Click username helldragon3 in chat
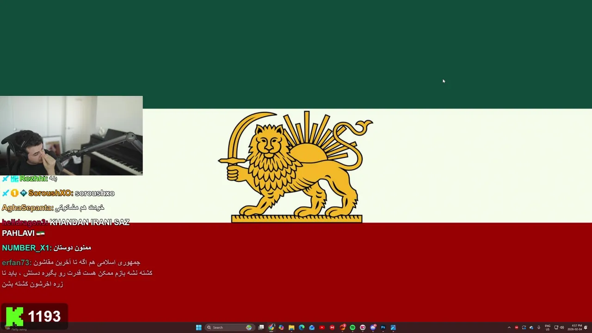The image size is (592, 333). click(x=25, y=222)
